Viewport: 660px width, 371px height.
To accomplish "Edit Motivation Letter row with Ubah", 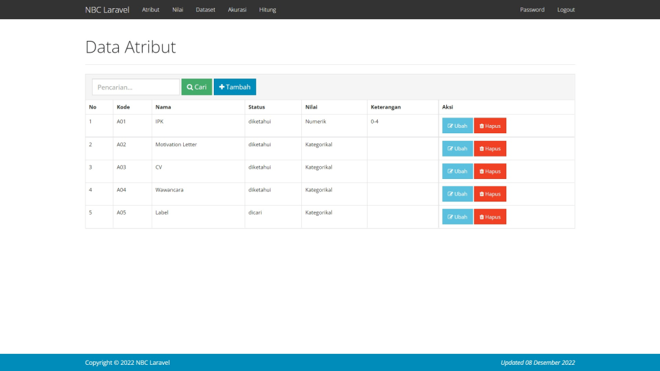I will coord(457,148).
